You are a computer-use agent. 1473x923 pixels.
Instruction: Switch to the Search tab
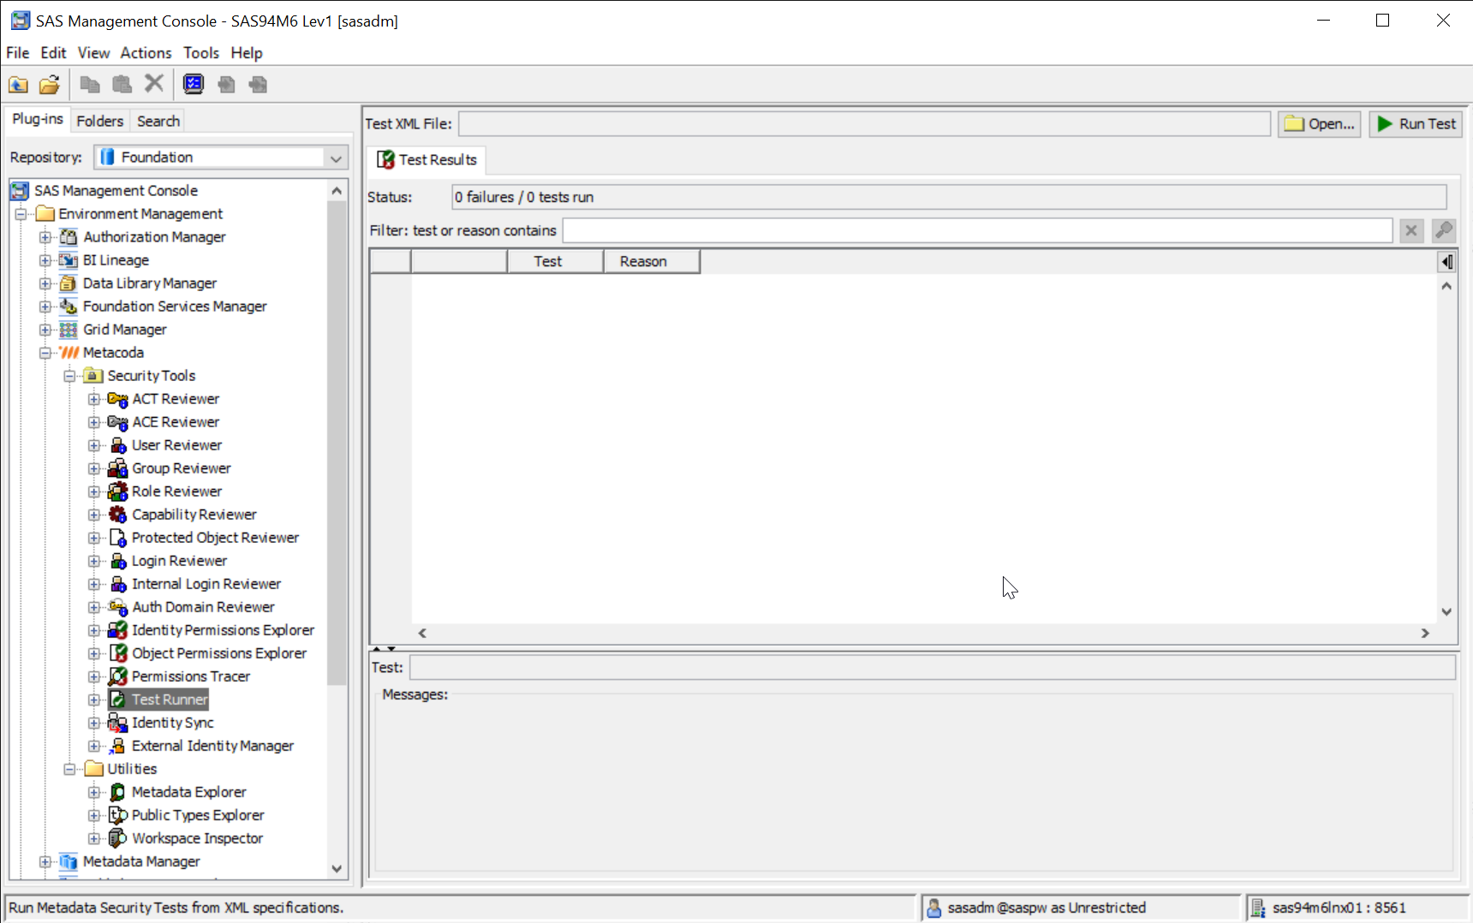click(158, 121)
